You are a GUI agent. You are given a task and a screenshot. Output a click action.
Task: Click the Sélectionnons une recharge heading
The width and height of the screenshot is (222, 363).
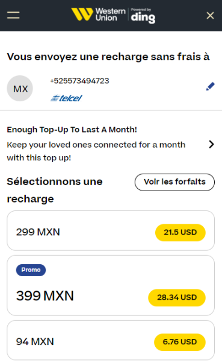coord(55,190)
